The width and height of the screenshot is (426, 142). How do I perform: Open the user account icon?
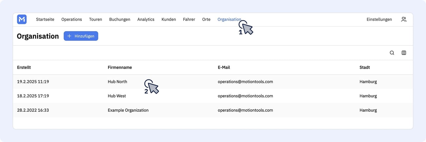point(404,19)
